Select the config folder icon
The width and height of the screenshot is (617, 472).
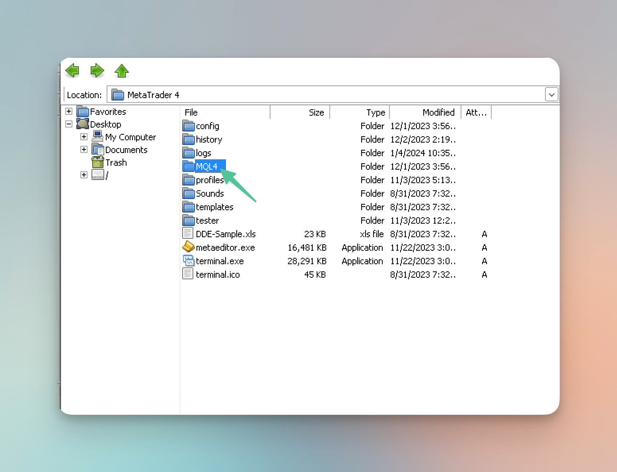[x=189, y=126]
